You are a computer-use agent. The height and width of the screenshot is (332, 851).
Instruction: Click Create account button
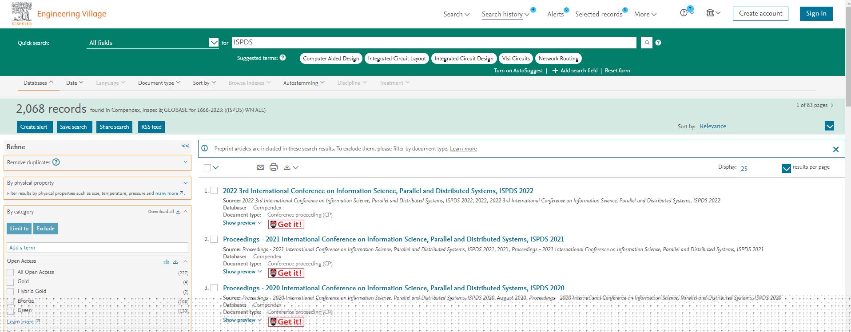click(x=760, y=13)
